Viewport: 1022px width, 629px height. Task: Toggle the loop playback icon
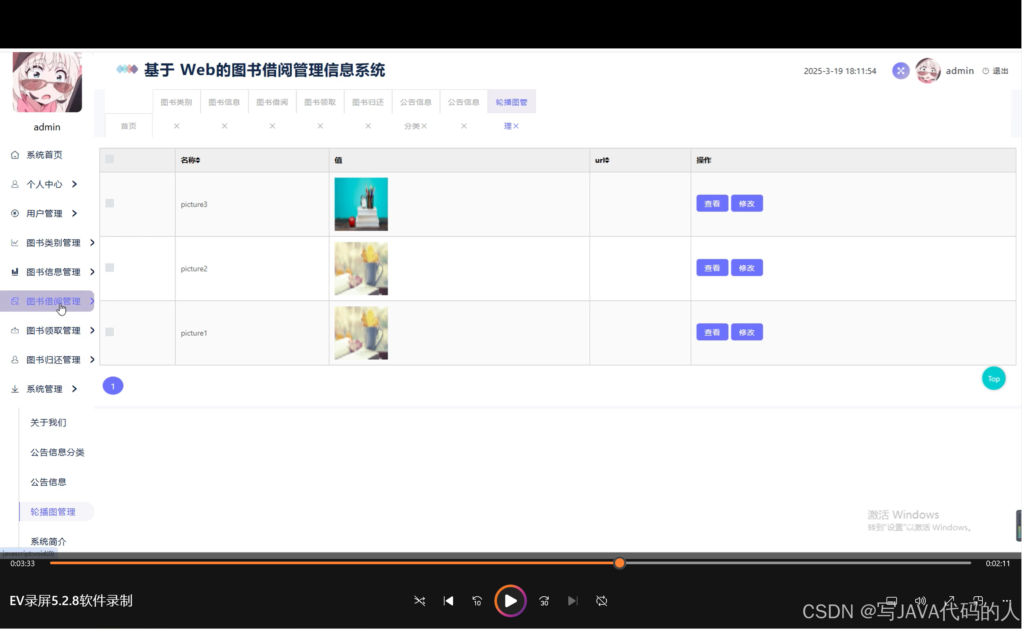(x=601, y=601)
